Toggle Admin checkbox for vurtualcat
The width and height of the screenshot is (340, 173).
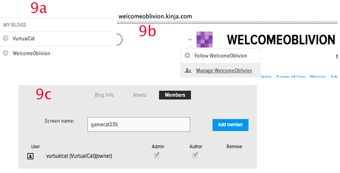(156, 155)
